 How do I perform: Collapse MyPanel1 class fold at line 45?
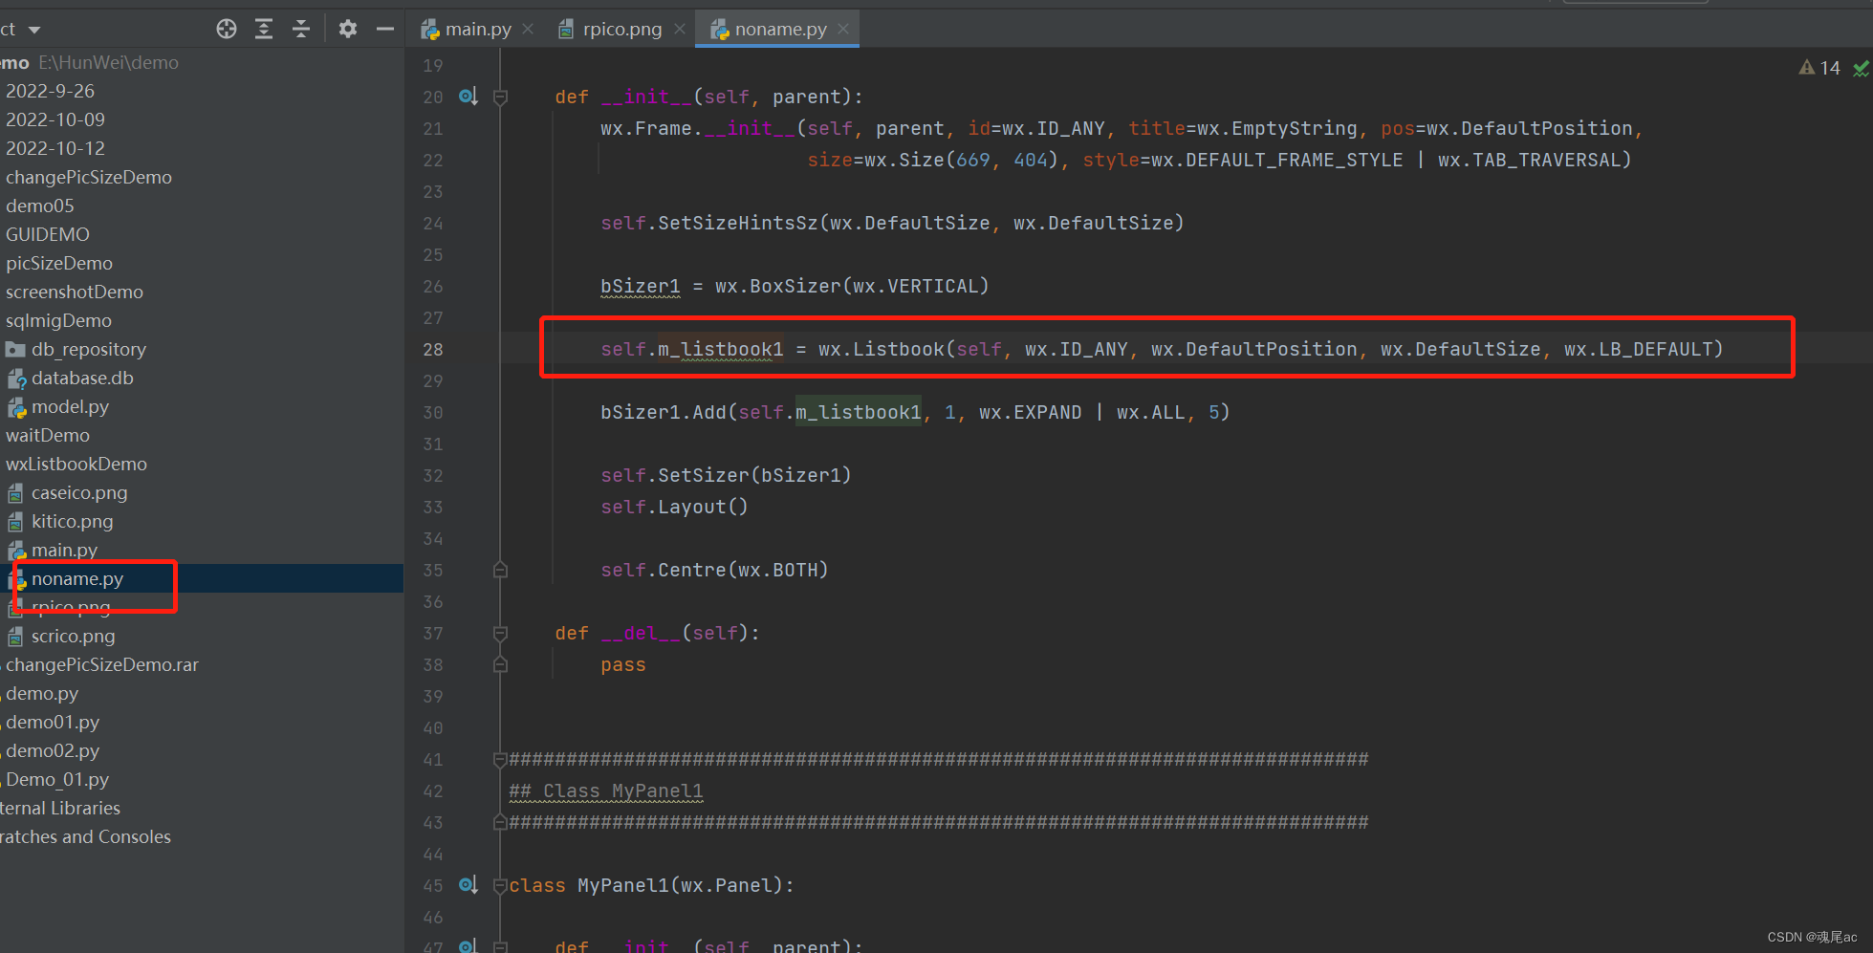tap(500, 885)
